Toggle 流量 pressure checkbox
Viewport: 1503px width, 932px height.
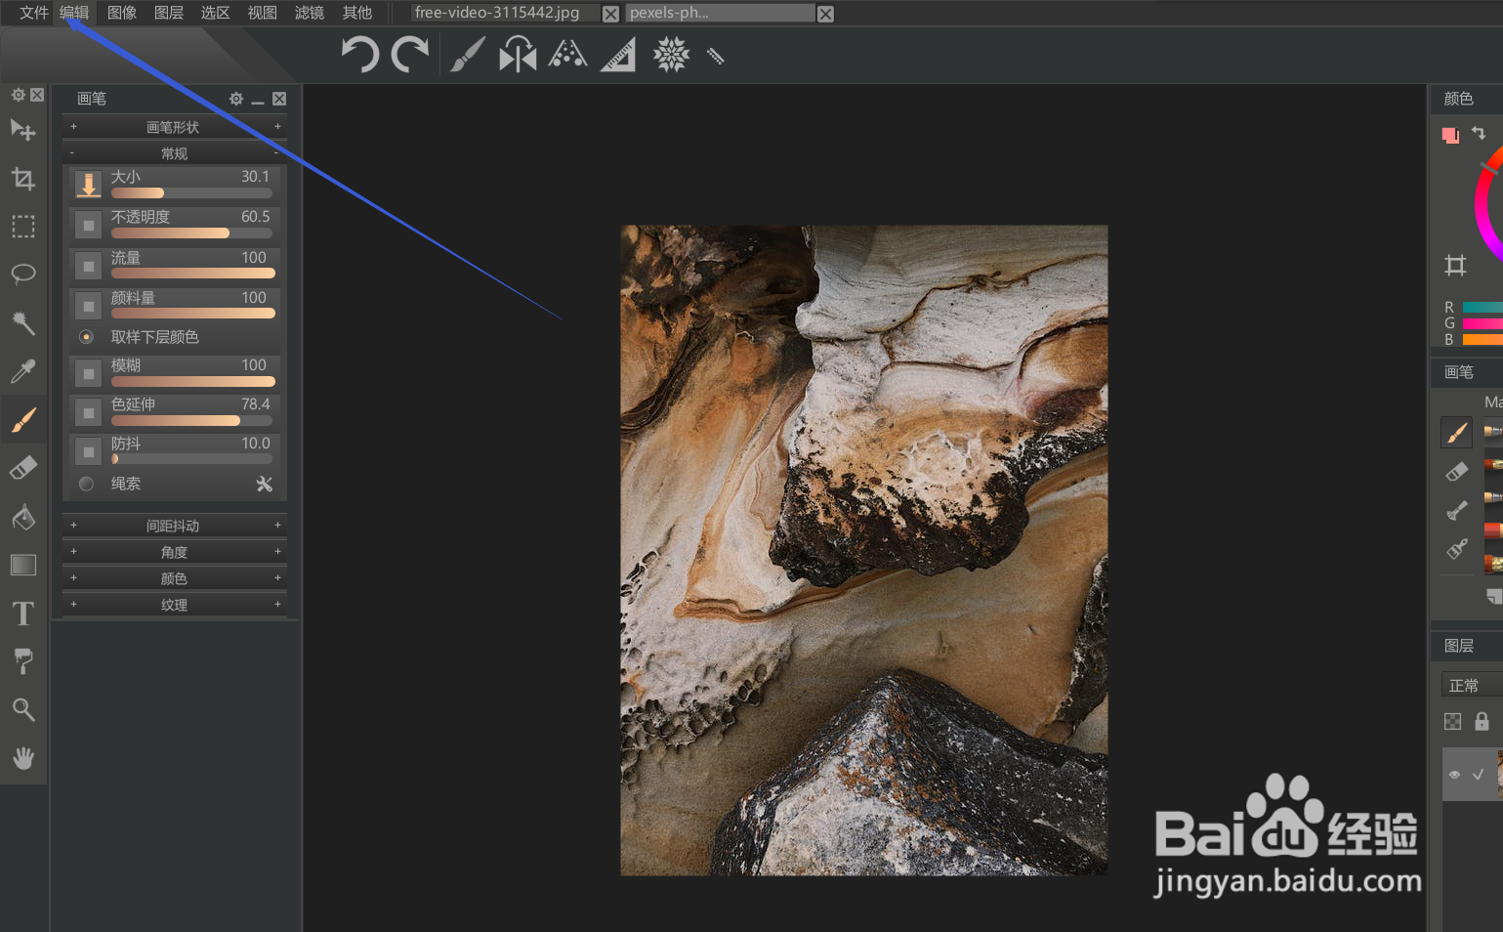tap(88, 266)
